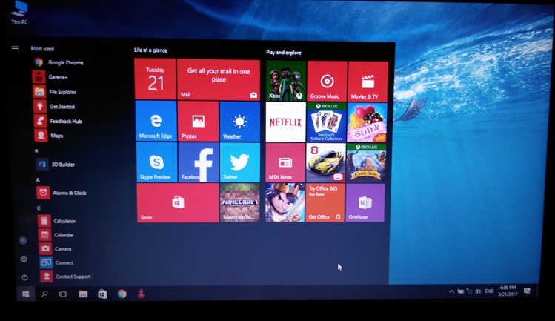
Task: Open Microsoft Solitaire Collection tile
Action: click(326, 122)
